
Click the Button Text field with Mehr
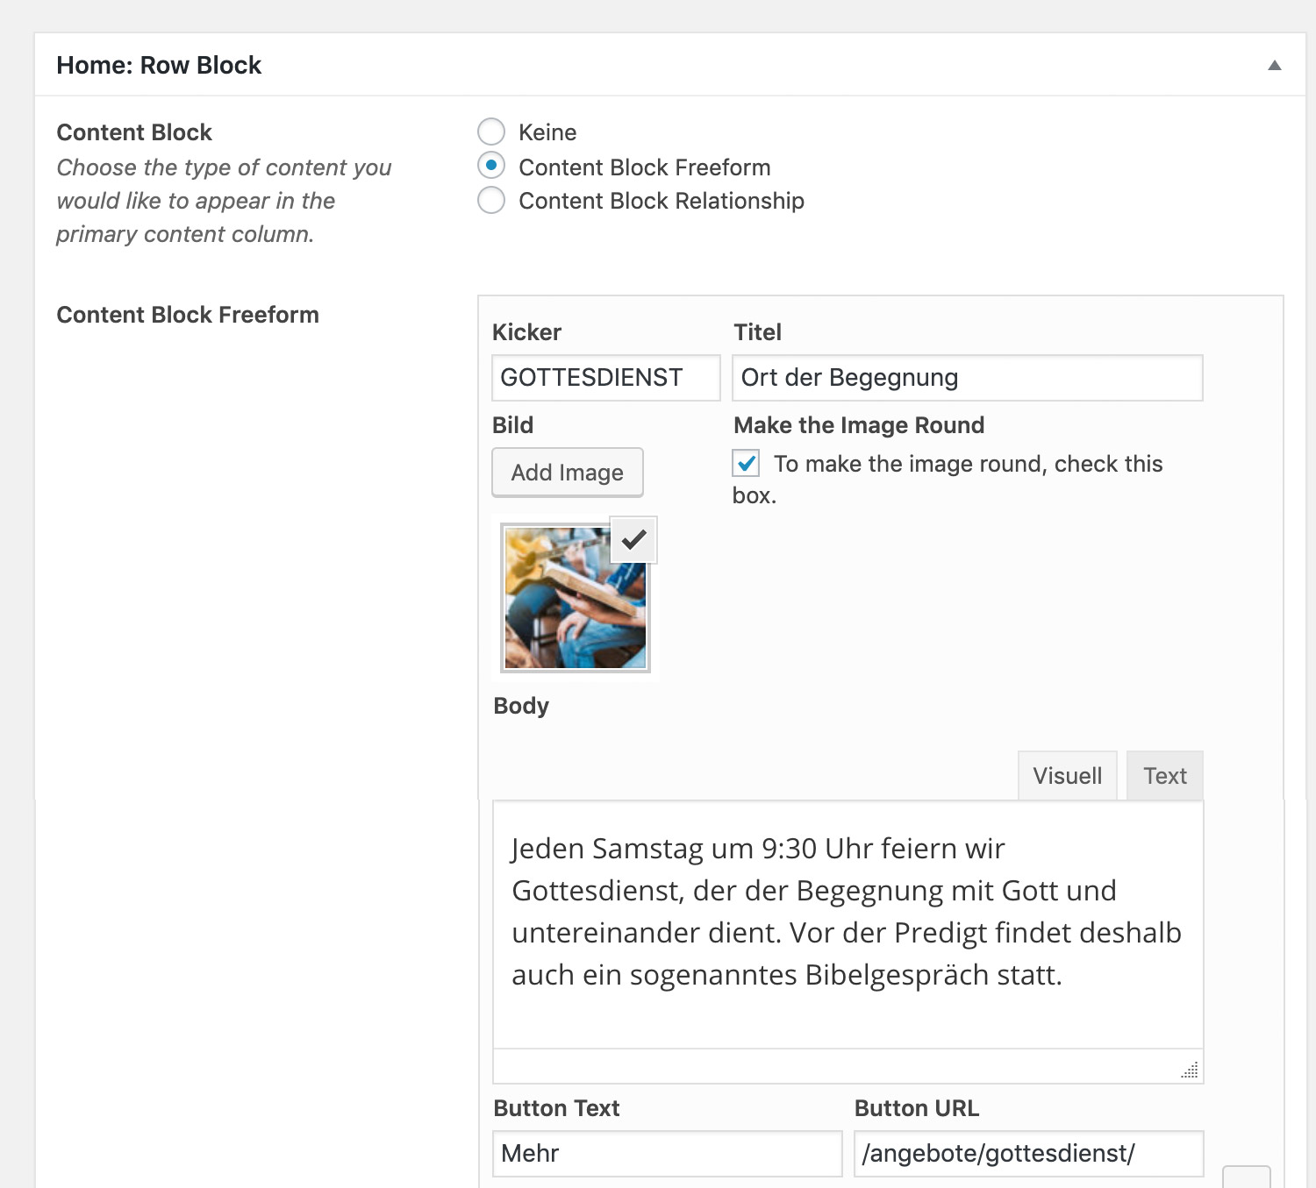point(667,1154)
